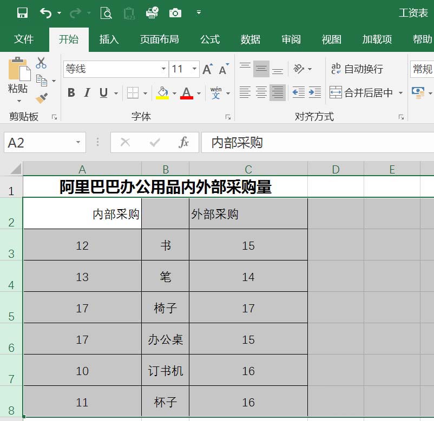Switch to the 视图 tab
Image resolution: width=434 pixels, height=421 pixels.
tap(331, 39)
